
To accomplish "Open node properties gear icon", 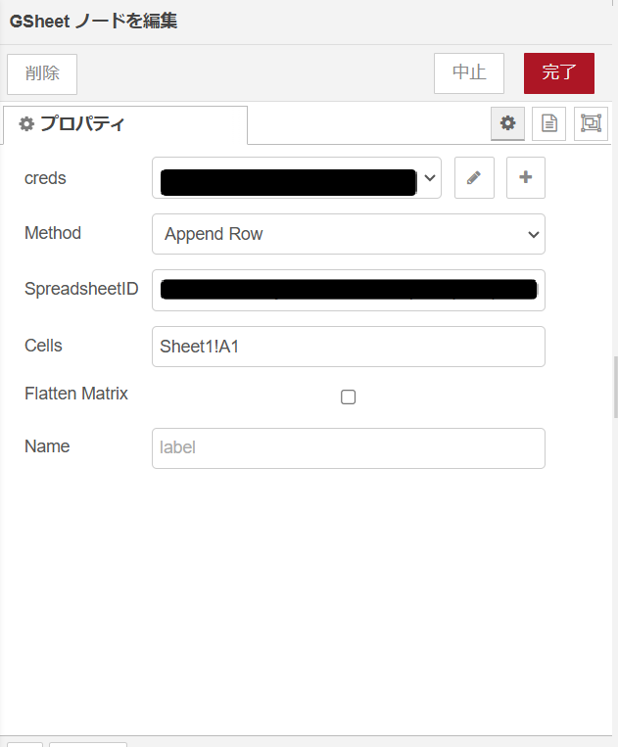I will [x=507, y=124].
